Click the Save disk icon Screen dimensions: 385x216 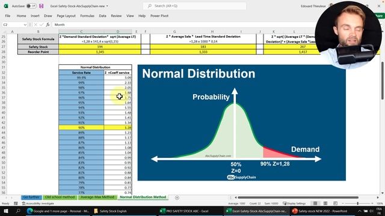42,6
